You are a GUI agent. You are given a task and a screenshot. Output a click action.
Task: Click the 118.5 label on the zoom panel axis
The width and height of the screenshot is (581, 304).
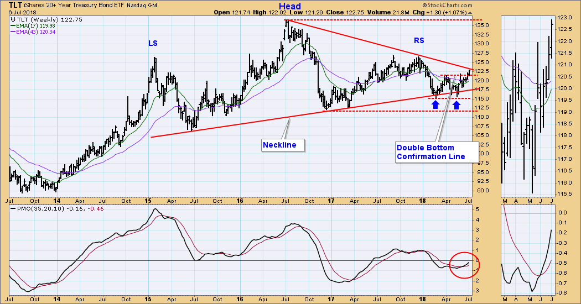point(565,124)
